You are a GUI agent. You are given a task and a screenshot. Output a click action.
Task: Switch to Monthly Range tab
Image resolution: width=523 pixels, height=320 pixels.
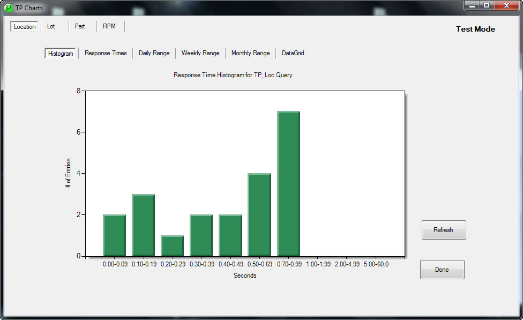tap(250, 53)
